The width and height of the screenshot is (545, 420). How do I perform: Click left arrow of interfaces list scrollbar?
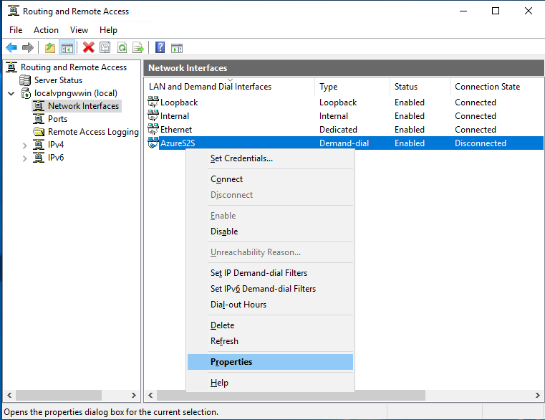tap(150, 396)
